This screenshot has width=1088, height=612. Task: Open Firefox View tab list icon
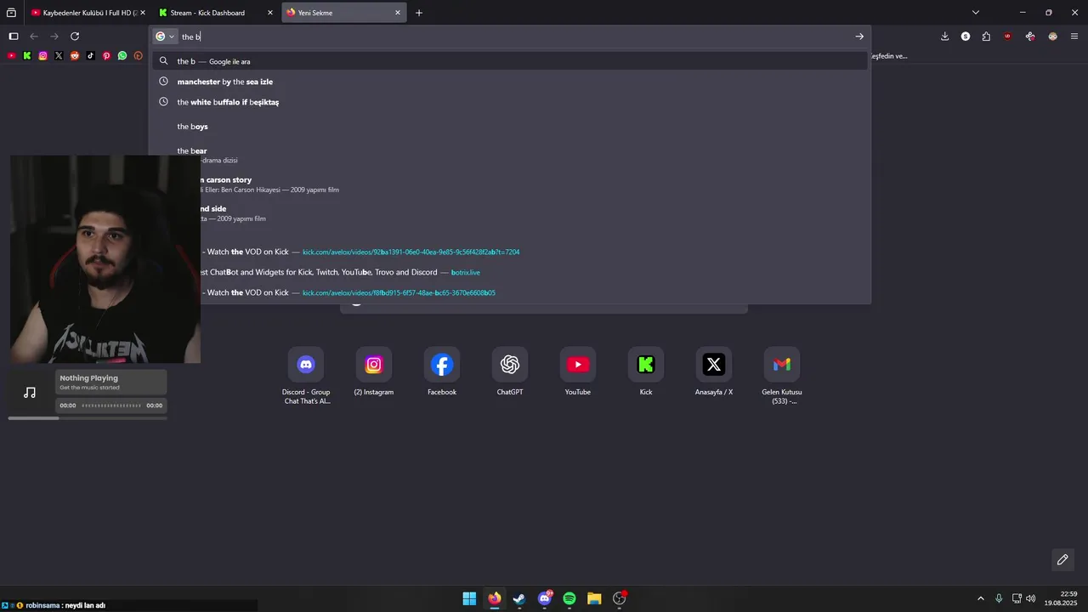(x=11, y=13)
